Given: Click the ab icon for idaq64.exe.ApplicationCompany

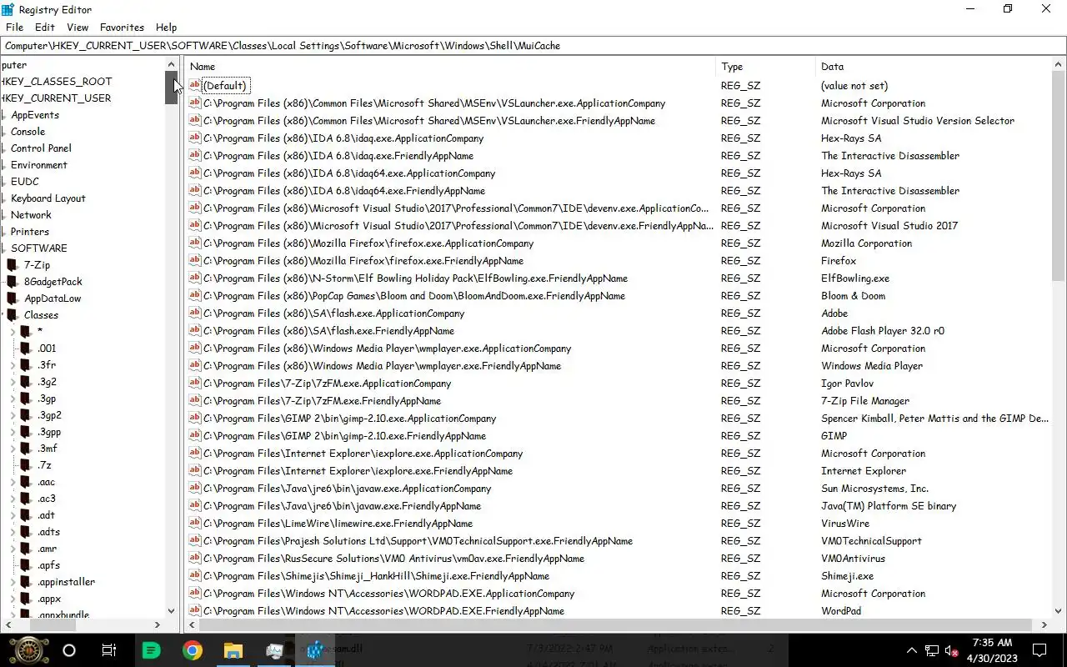Looking at the screenshot, I should click(194, 173).
